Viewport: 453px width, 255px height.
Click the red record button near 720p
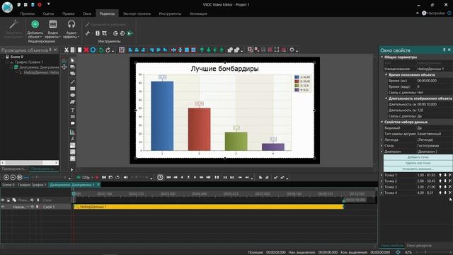pos(97,177)
